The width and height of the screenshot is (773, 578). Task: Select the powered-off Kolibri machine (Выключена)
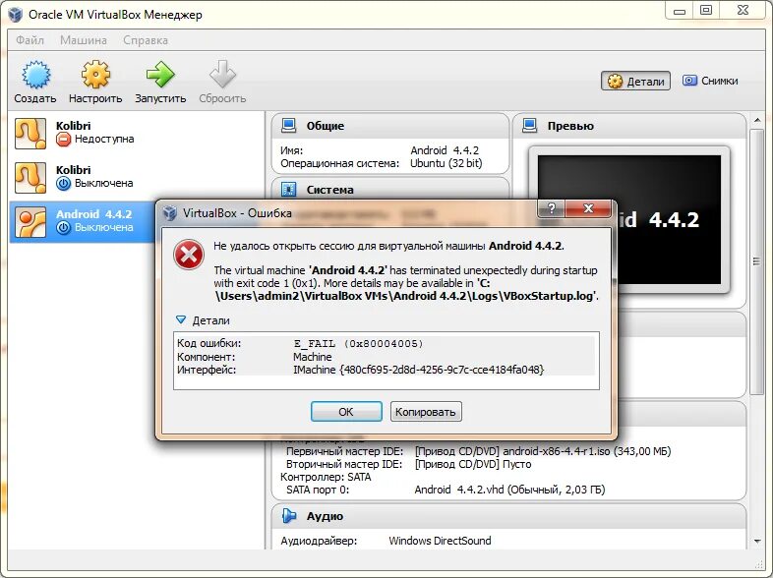(137, 177)
